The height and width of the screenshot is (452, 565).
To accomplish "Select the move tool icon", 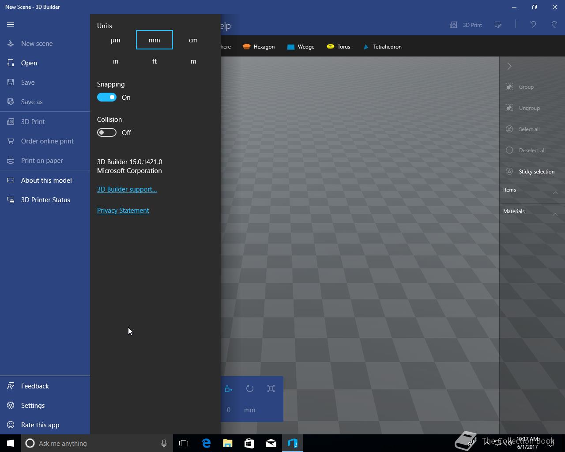I will click(228, 388).
